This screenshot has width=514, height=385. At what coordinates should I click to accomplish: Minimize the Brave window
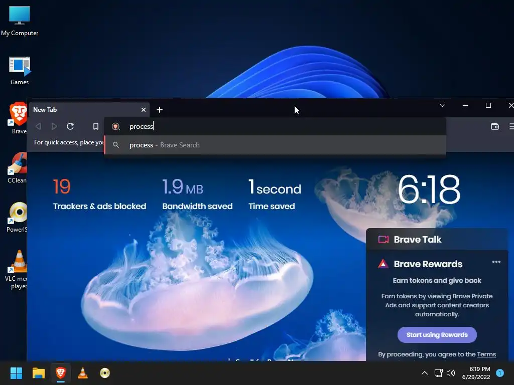tap(465, 105)
